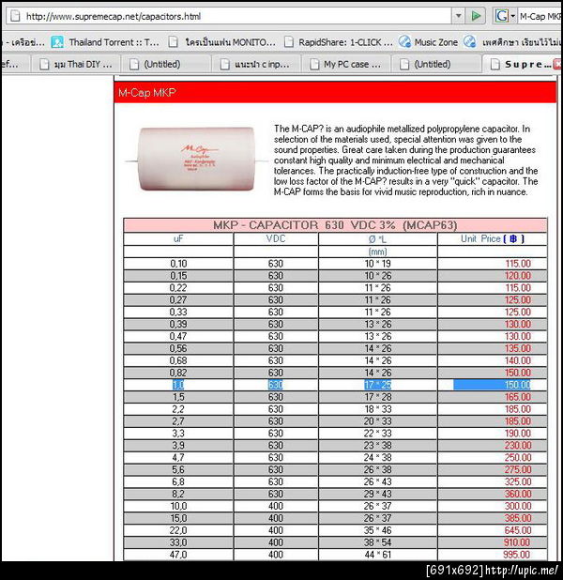The width and height of the screenshot is (563, 580).
Task: Click the highlighted 17 * 25 size cell
Action: (377, 385)
